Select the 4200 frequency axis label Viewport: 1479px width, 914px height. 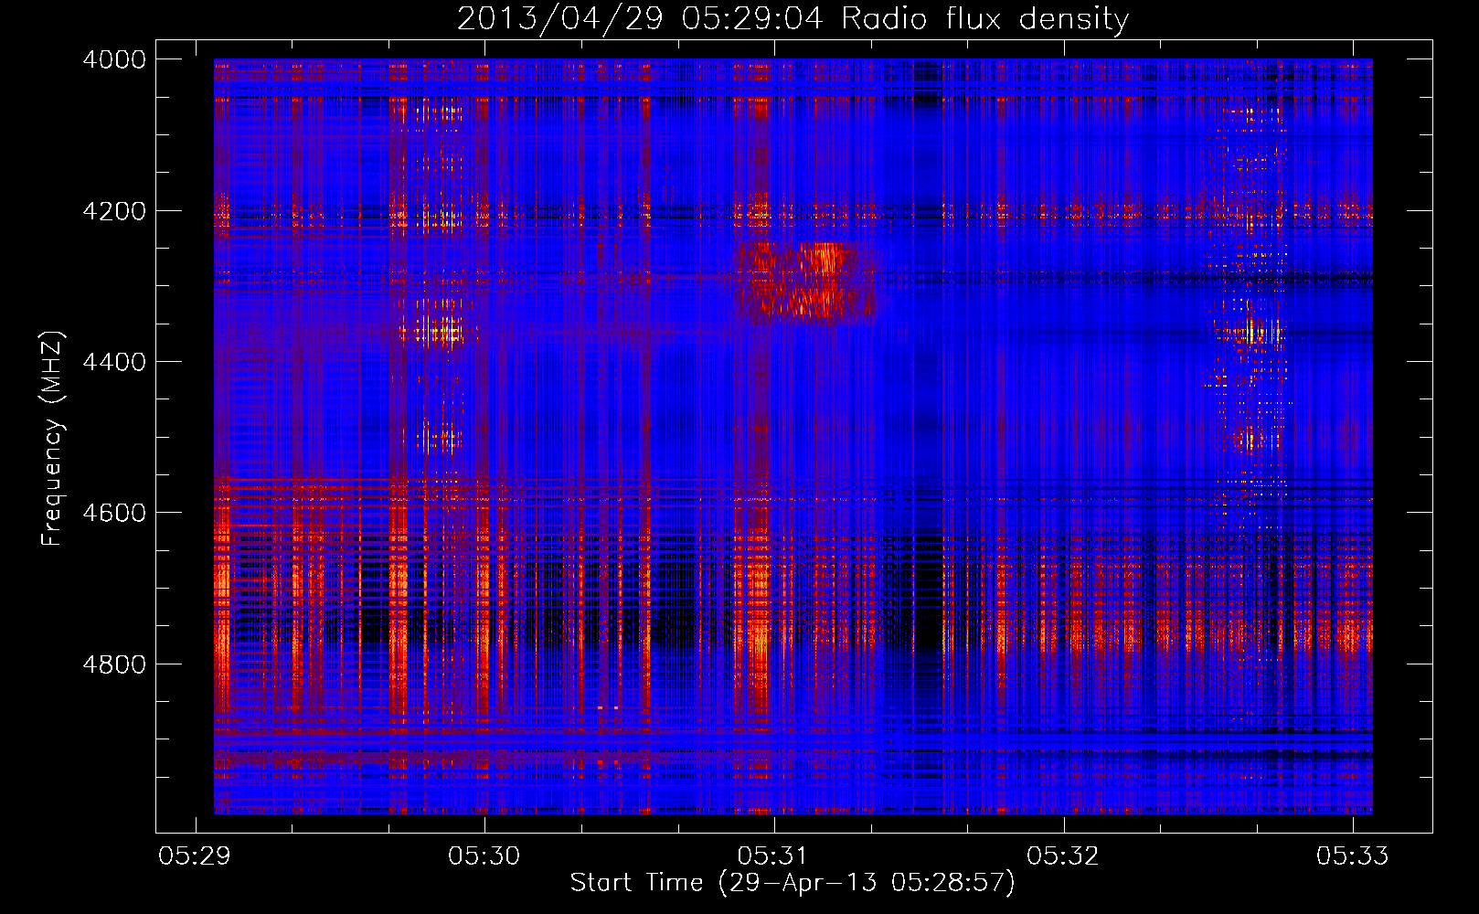point(114,211)
